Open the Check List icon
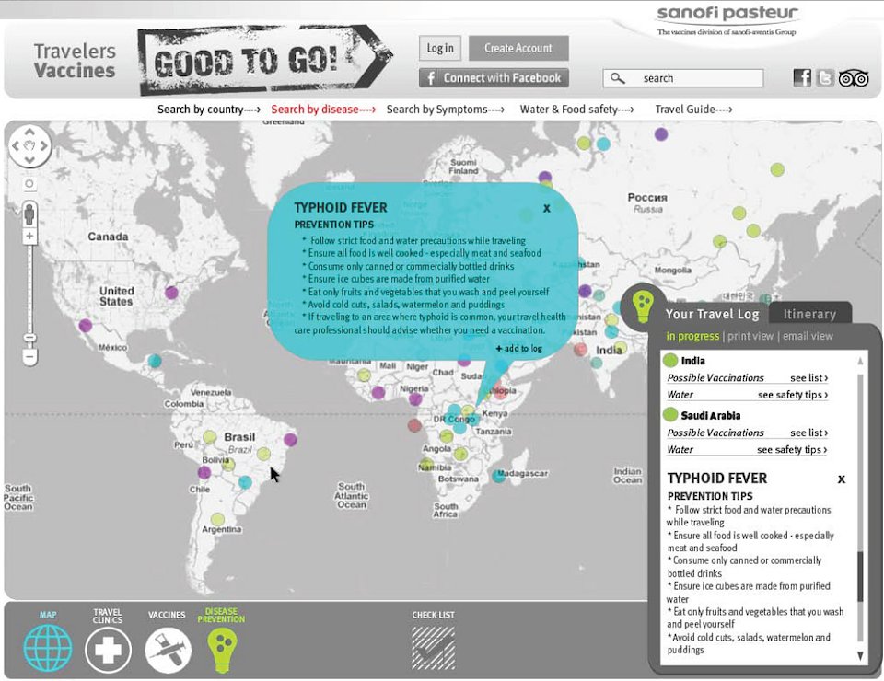Viewport: 884px width, 681px height. pyautogui.click(x=433, y=648)
